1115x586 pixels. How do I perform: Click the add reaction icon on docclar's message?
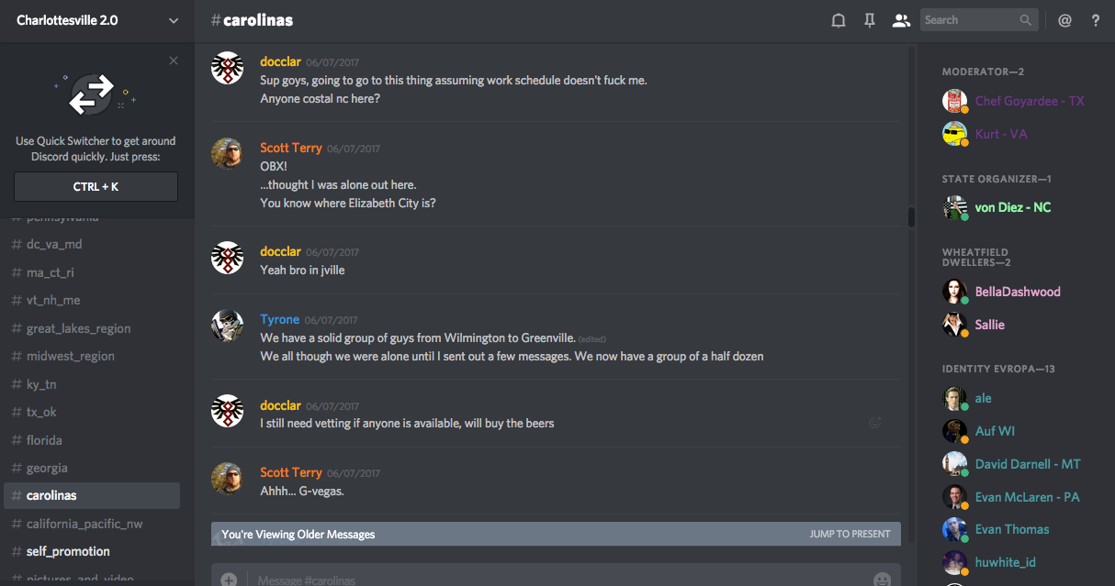[875, 422]
